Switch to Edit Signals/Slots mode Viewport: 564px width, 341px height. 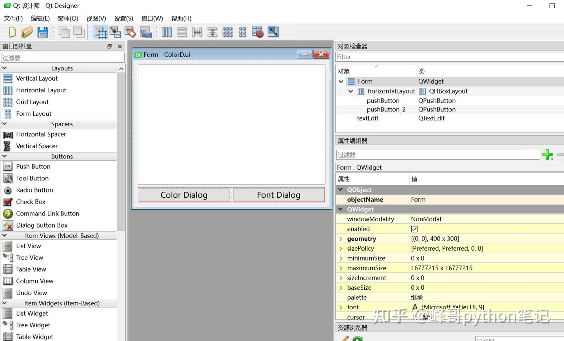point(115,32)
